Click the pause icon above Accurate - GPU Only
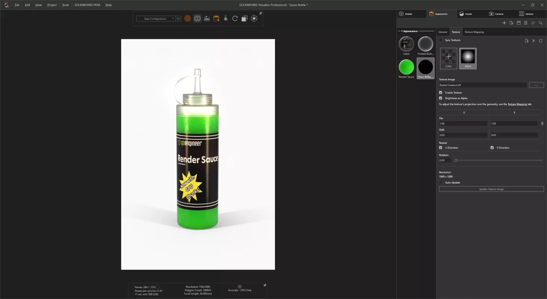547x299 pixels. click(x=240, y=287)
